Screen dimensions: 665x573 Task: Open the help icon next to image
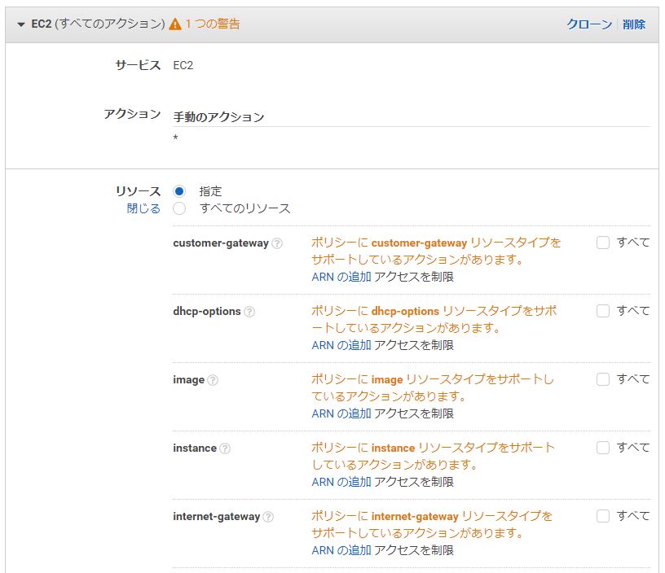213,380
